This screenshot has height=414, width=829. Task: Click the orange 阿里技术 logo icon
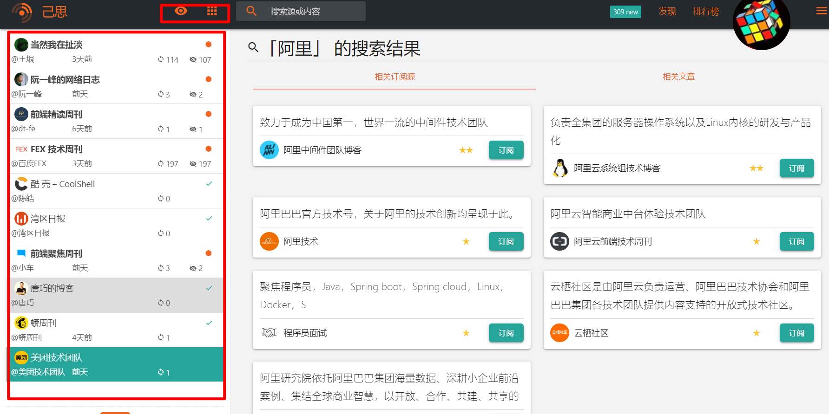[x=269, y=241]
